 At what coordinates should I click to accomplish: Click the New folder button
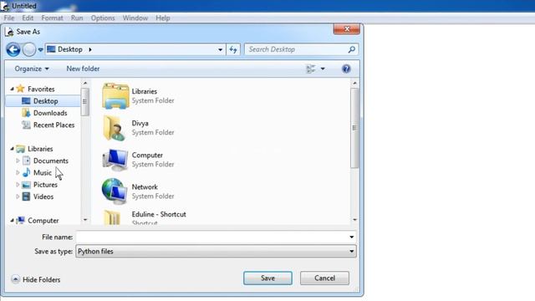pos(83,69)
